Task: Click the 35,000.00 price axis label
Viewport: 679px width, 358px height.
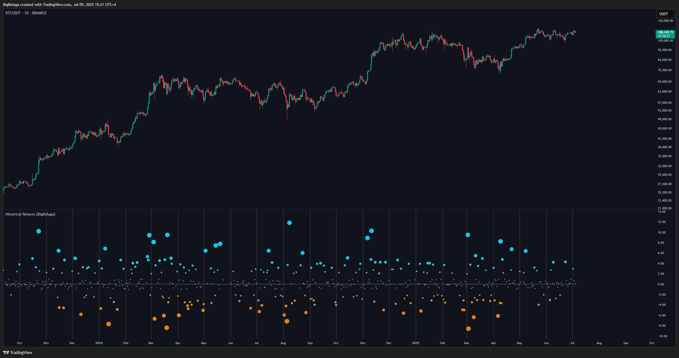Action: [x=665, y=156]
